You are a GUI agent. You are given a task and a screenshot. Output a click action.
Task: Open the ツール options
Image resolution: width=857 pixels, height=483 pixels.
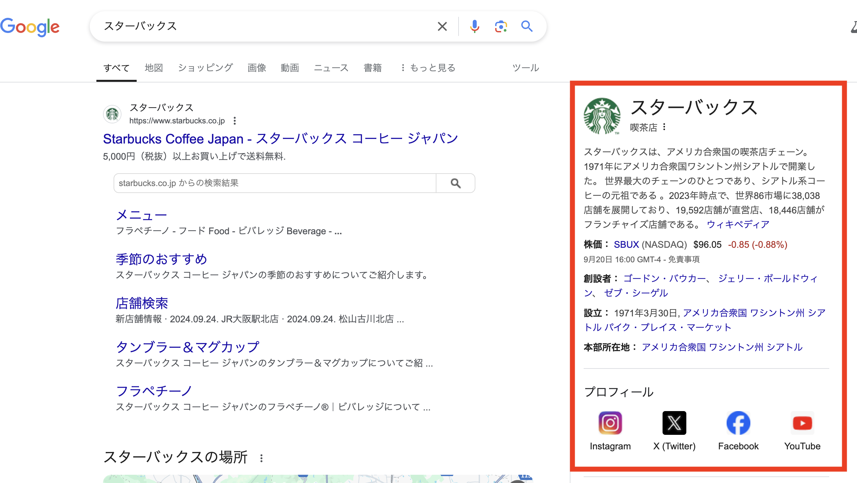(x=525, y=68)
